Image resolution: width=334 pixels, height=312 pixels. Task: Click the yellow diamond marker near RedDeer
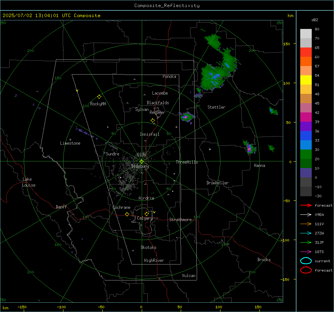pyautogui.click(x=153, y=121)
